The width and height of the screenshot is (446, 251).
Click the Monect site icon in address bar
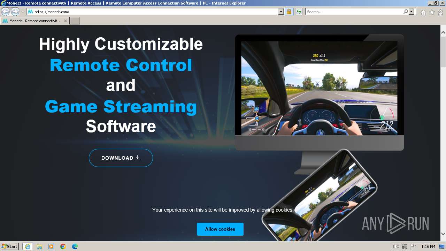[30, 12]
